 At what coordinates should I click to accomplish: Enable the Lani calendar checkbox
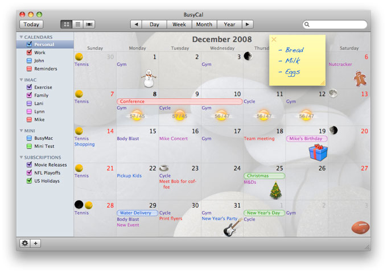point(29,103)
